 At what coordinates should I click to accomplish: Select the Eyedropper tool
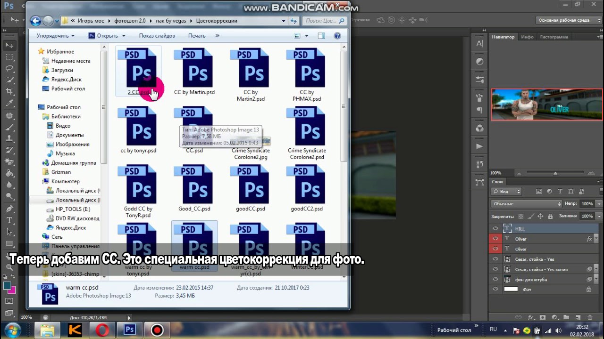point(9,104)
